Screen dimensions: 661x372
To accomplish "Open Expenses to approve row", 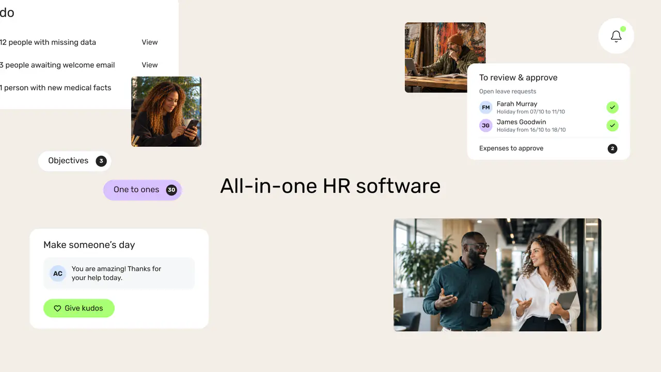I will pos(548,148).
